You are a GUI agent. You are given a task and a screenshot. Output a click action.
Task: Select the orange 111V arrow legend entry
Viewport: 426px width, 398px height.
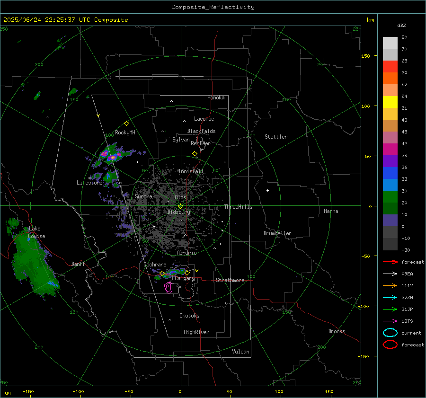pyautogui.click(x=390, y=285)
